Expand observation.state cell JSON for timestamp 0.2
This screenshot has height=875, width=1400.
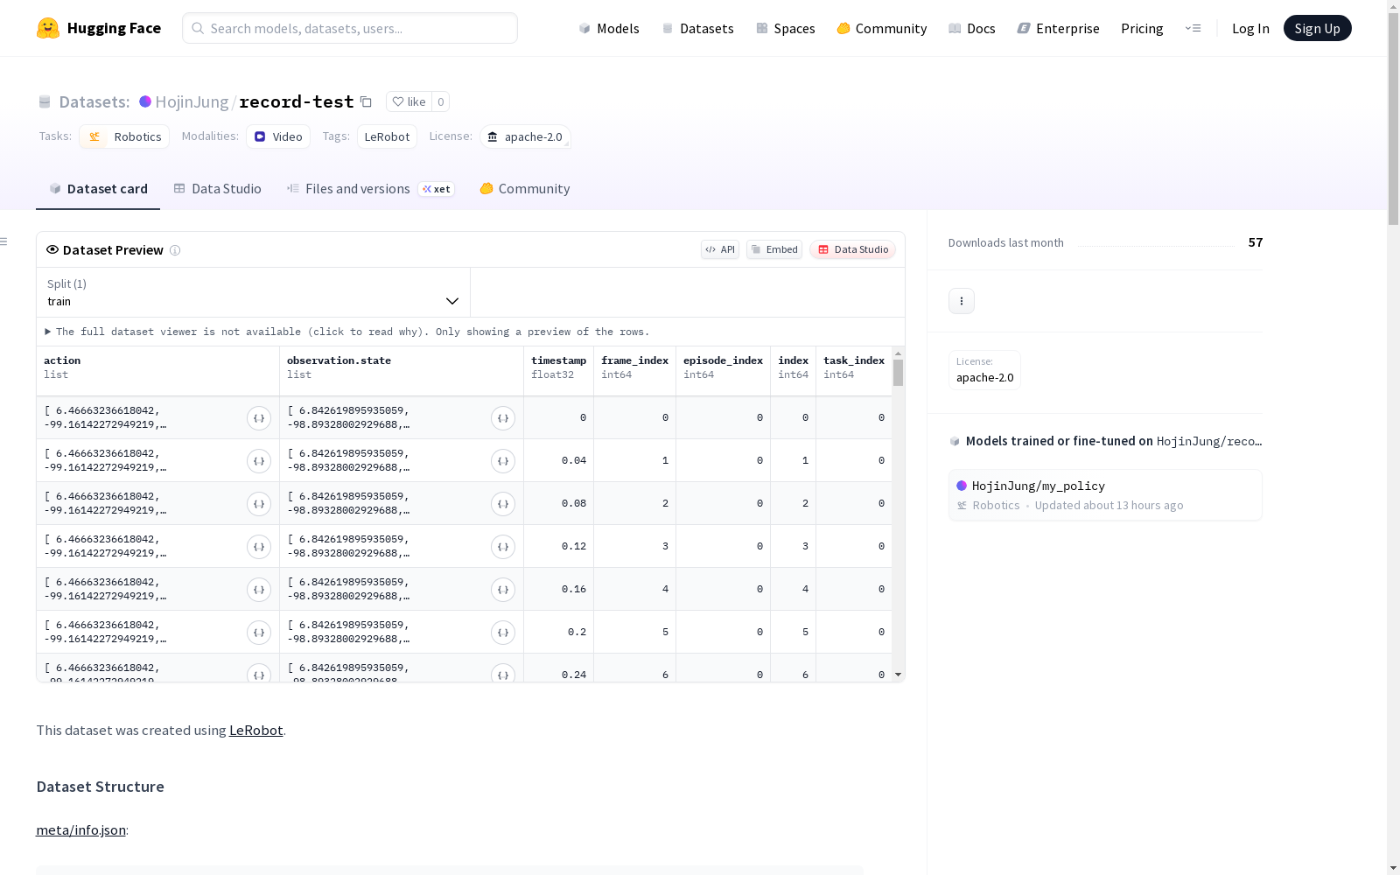pyautogui.click(x=503, y=633)
